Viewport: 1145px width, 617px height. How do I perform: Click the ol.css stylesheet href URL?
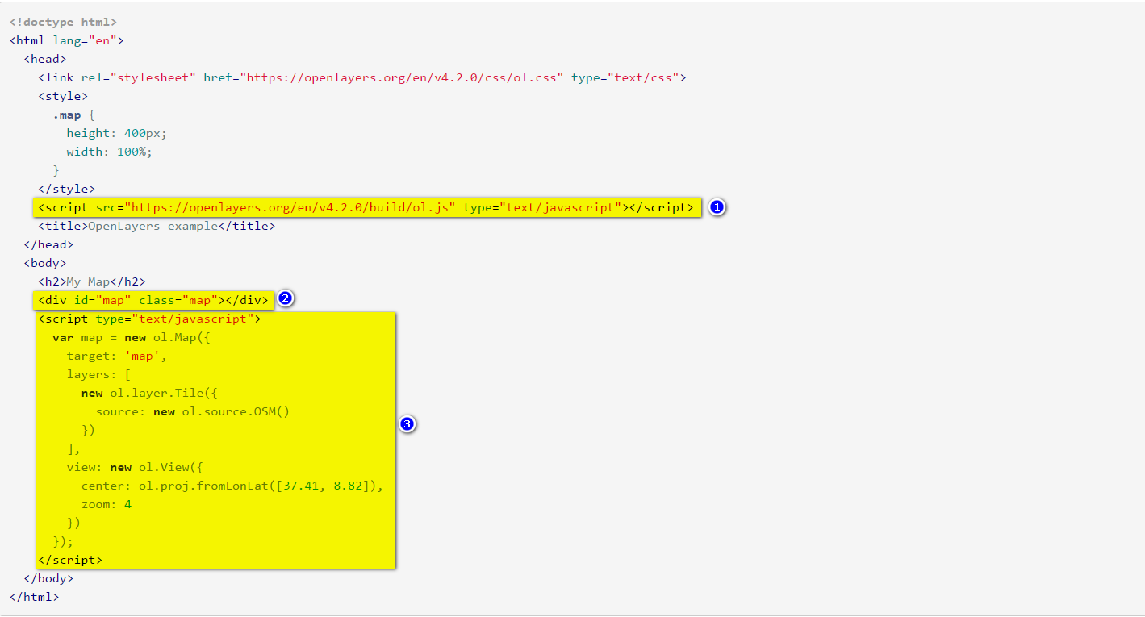[403, 77]
